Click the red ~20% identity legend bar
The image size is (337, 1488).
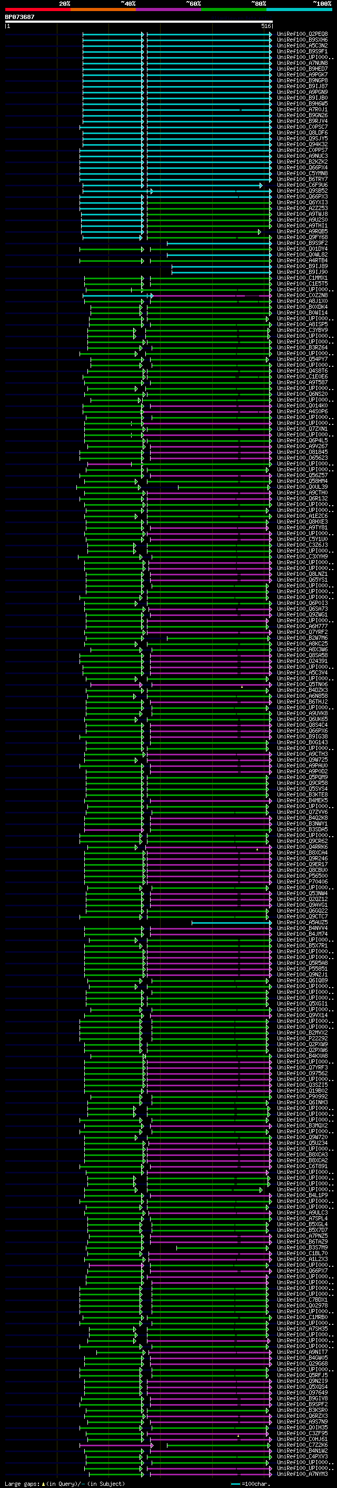(x=37, y=10)
